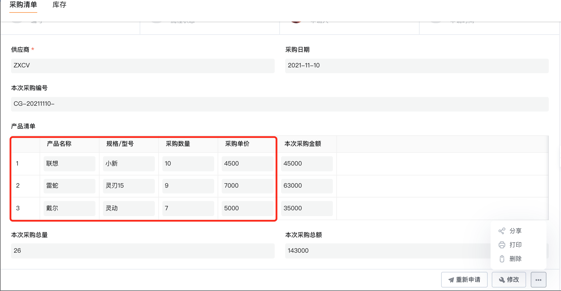Click the 产品清单 section label
The height and width of the screenshot is (291, 561).
point(23,126)
